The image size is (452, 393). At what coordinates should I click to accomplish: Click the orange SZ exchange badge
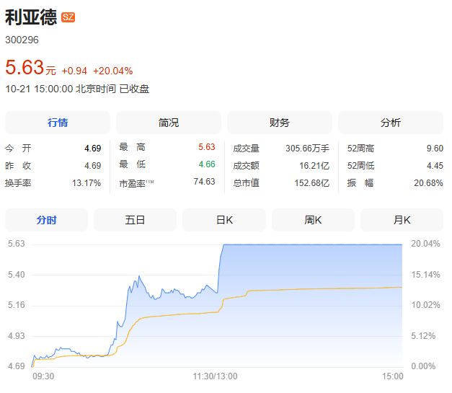tap(68, 17)
